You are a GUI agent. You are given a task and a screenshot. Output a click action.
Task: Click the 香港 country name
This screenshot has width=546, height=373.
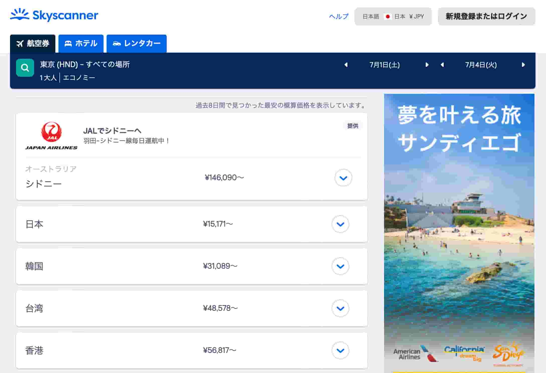pyautogui.click(x=34, y=350)
